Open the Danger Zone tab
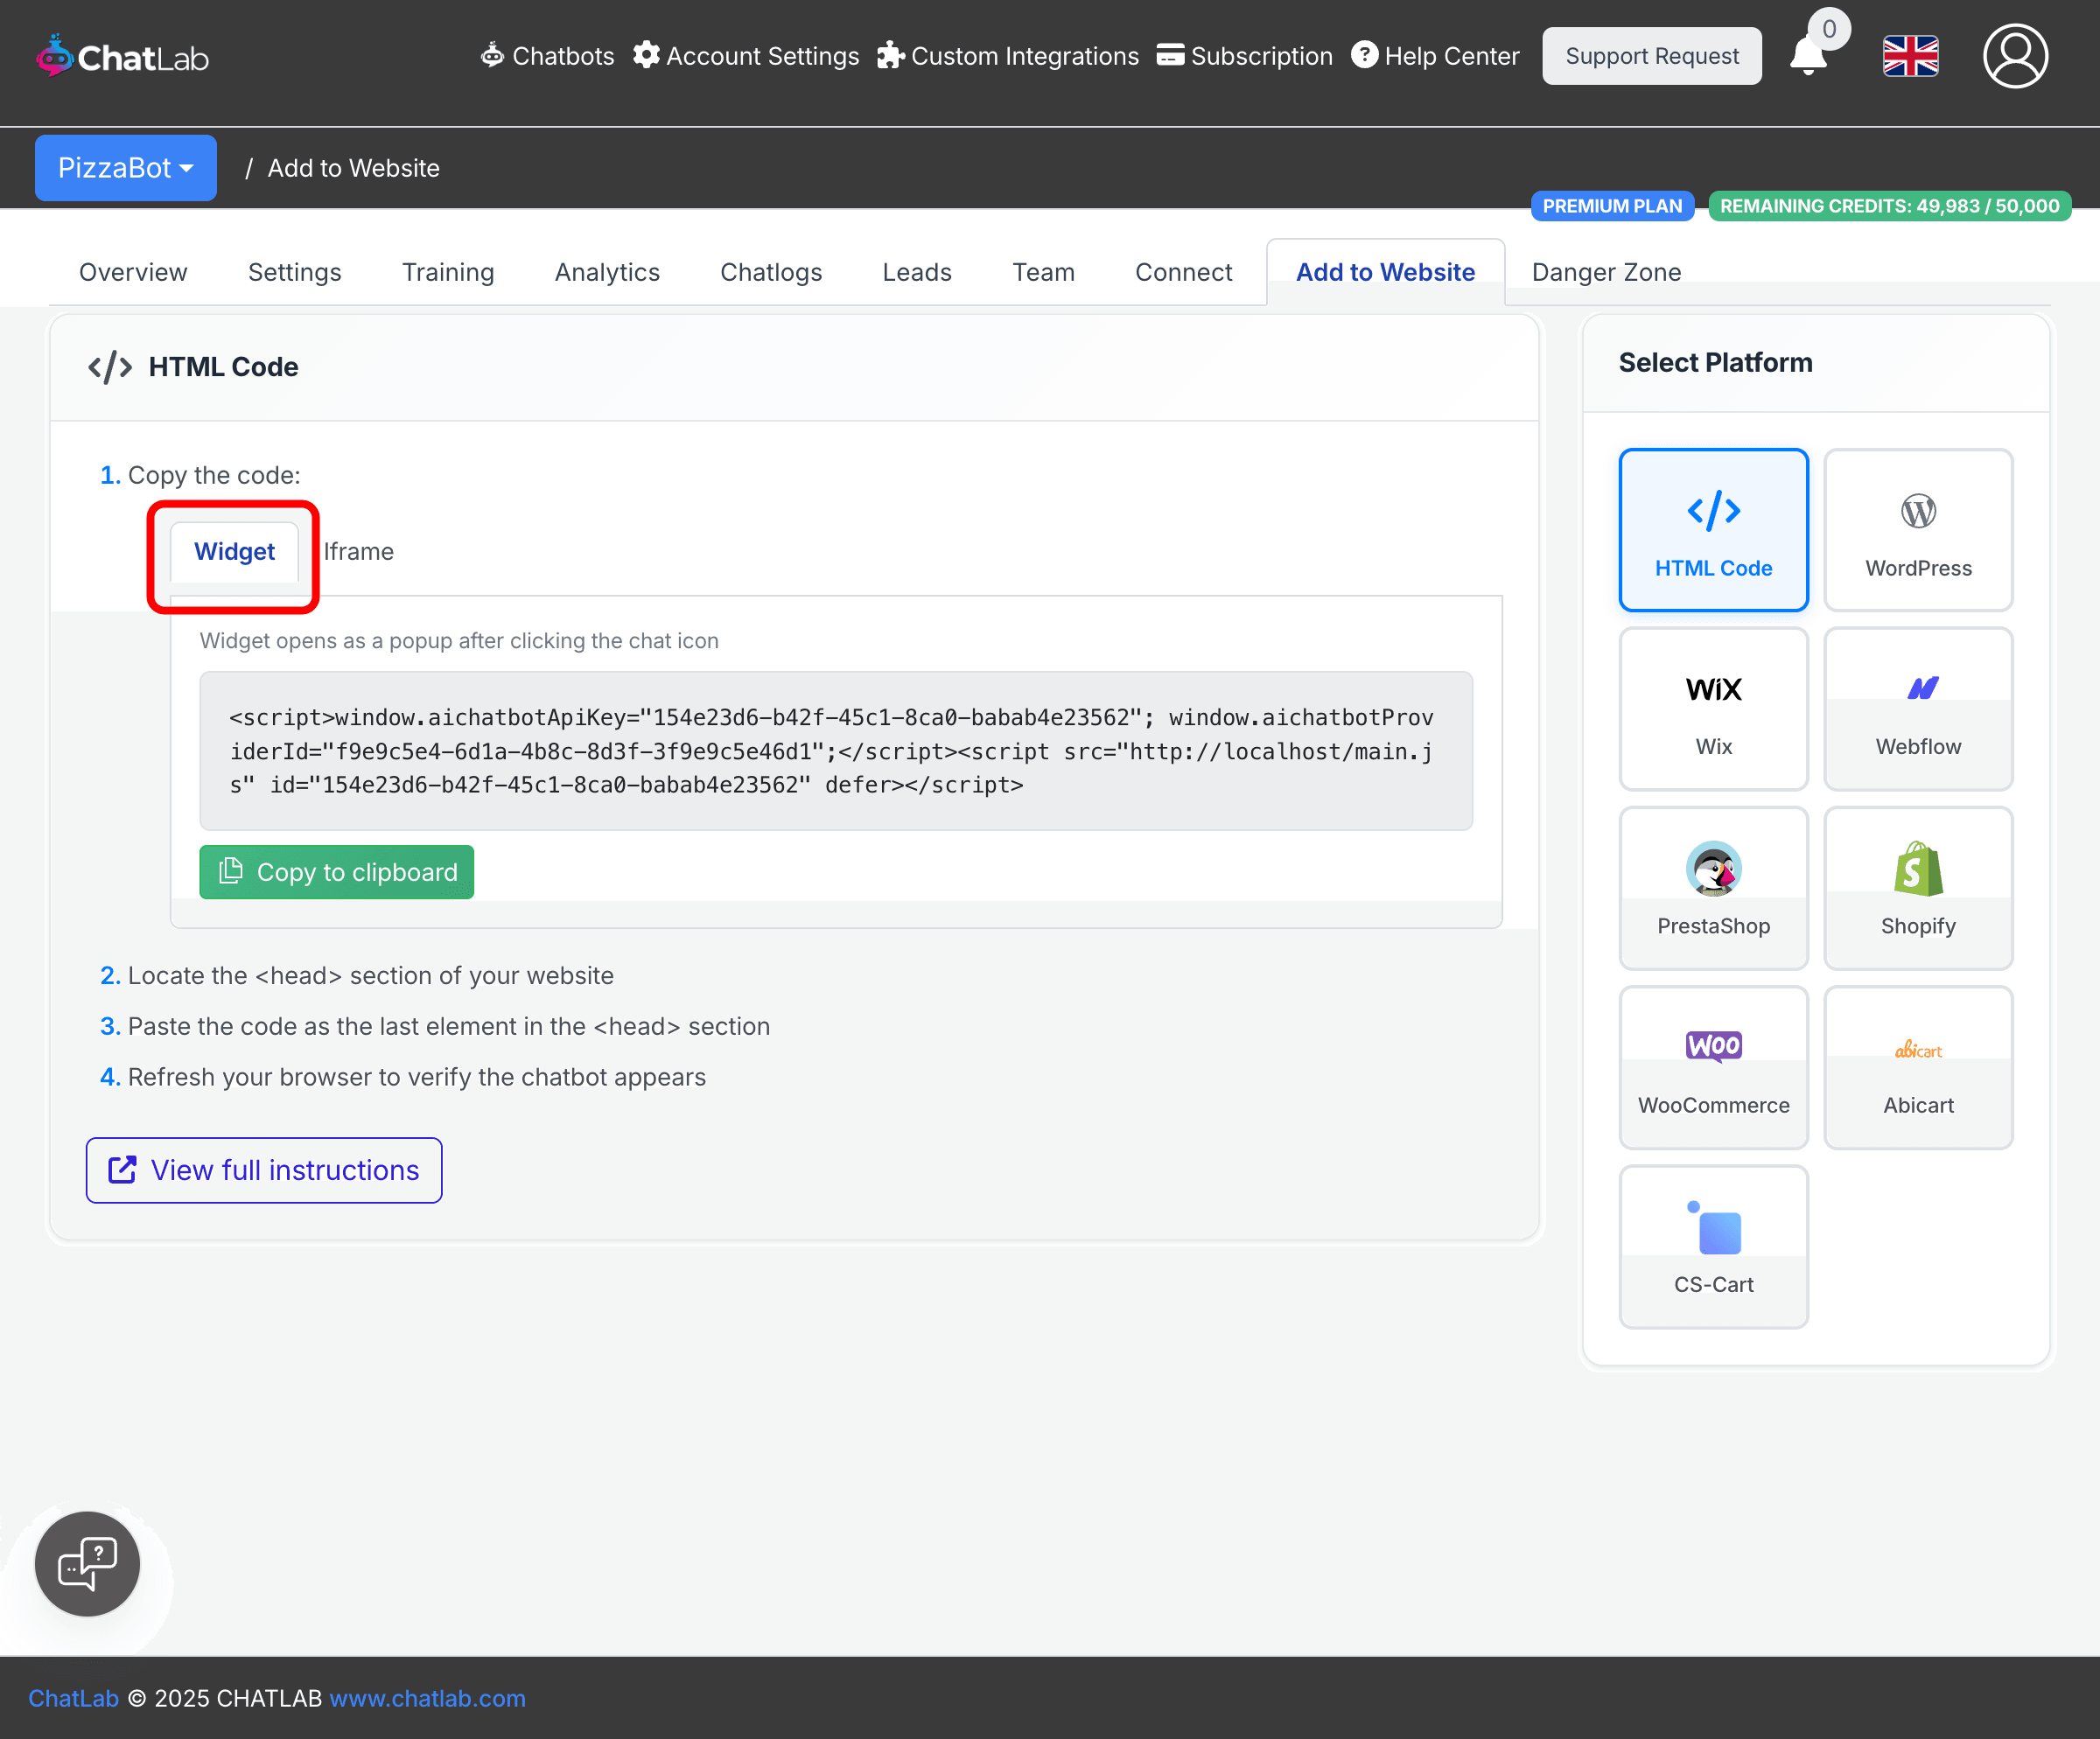The height and width of the screenshot is (1739, 2100). 1606,272
